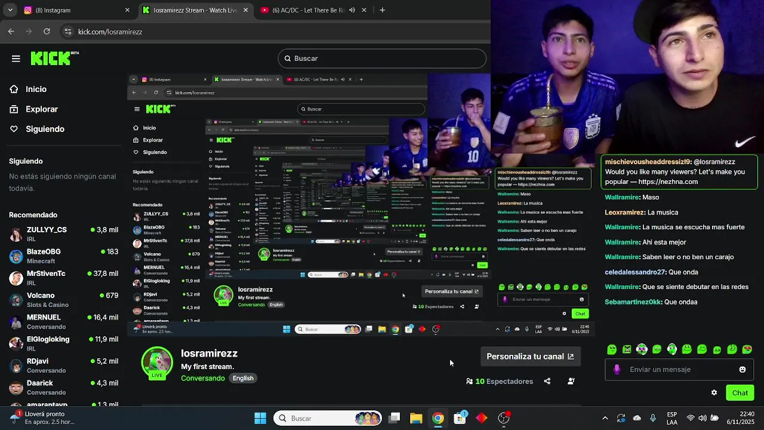This screenshot has height=430, width=764.
Task: Reload the kick.com page
Action: pos(48,32)
